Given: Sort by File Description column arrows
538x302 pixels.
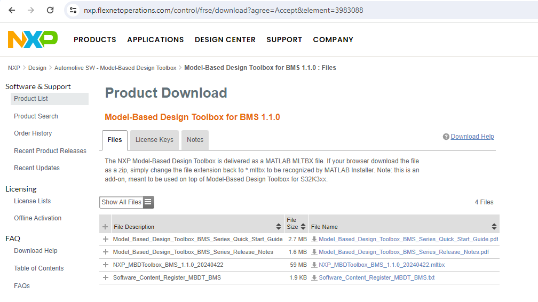Looking at the screenshot, I should click(279, 227).
